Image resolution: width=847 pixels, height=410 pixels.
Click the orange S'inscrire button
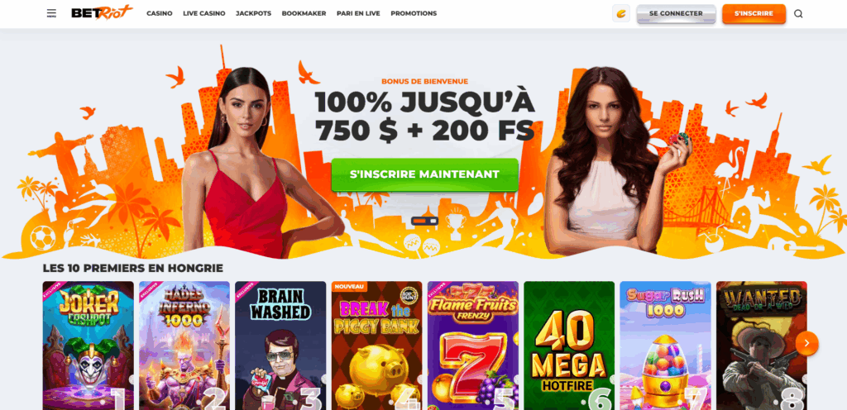click(754, 14)
